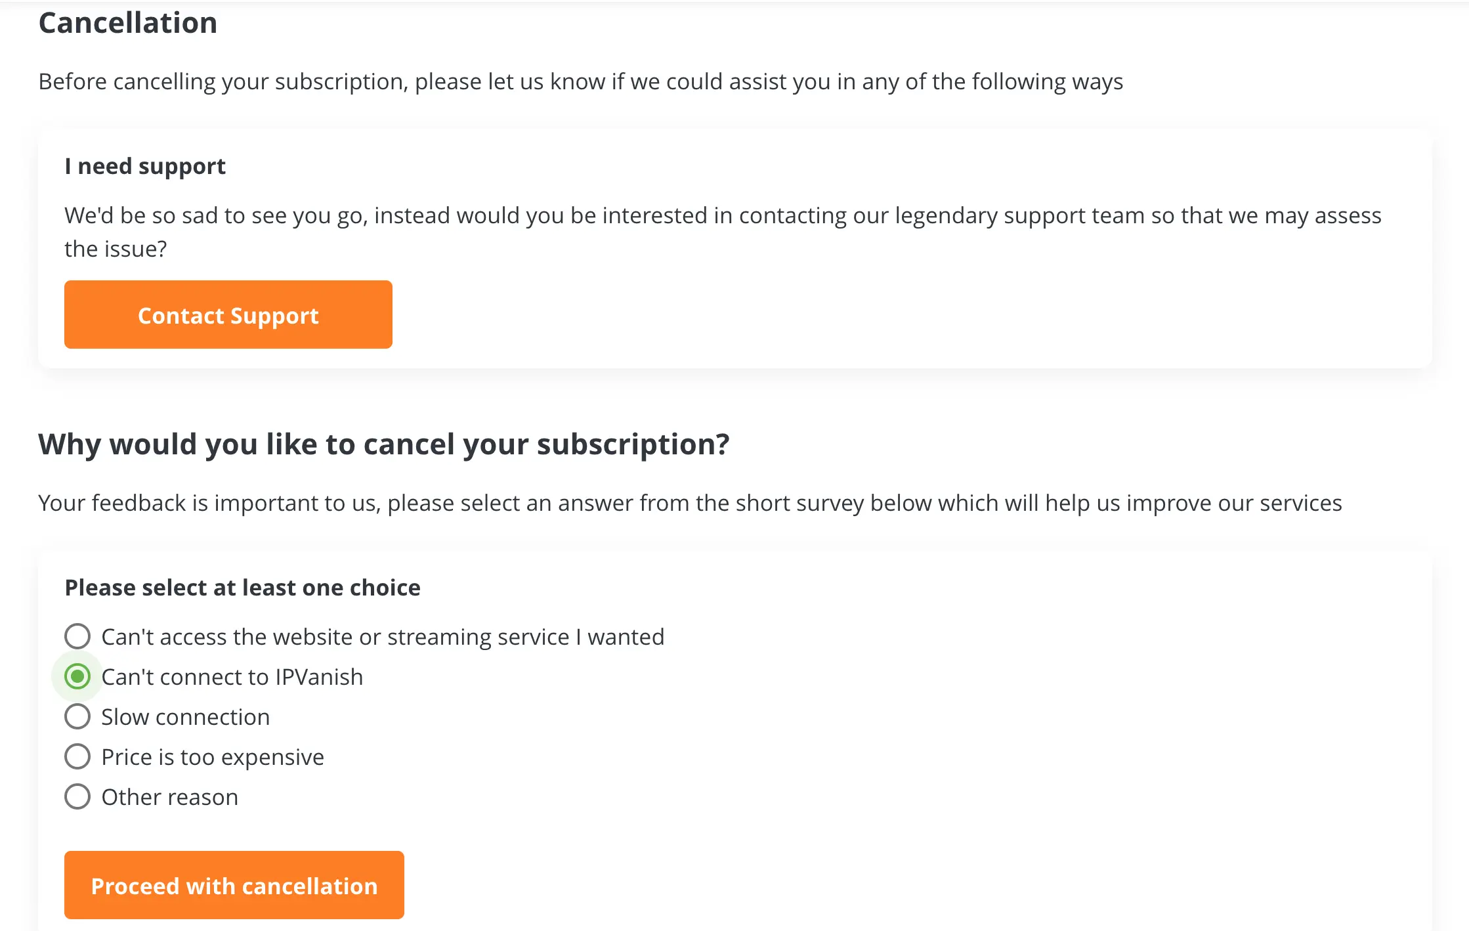Screen dimensions: 1469x931
Task: Click the "I need support" heading
Action: 144,166
